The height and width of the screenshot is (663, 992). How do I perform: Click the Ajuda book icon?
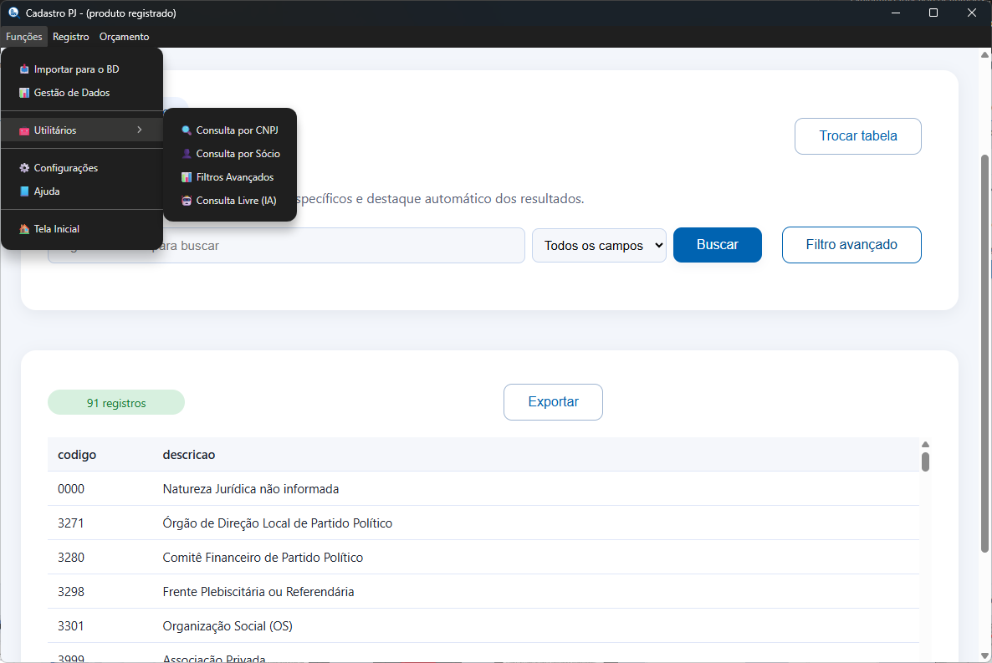24,191
